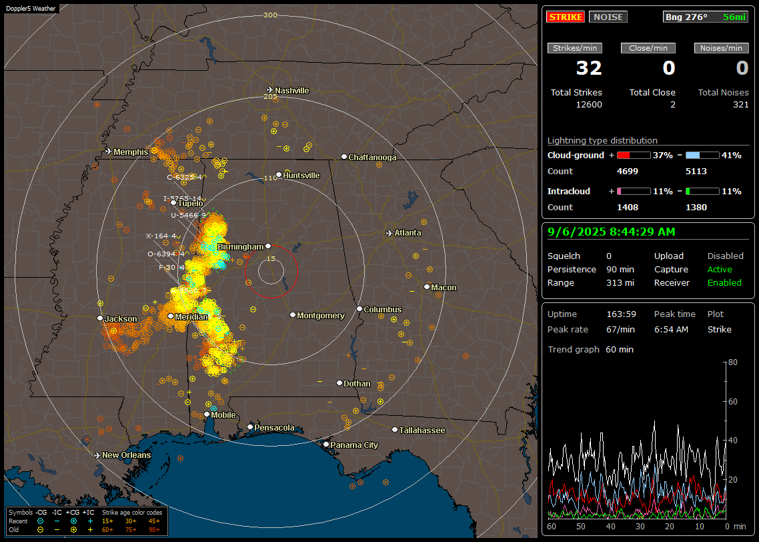
Task: Click the Noises/min label button
Action: [721, 48]
